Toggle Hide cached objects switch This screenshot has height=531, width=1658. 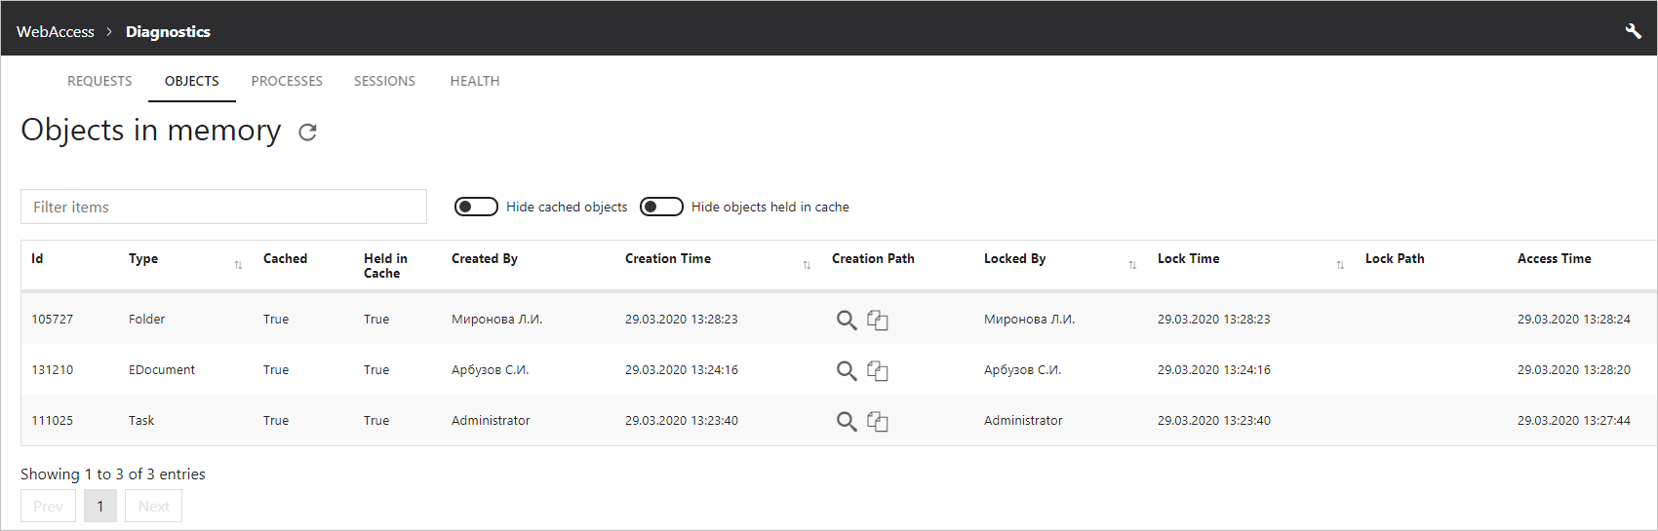(476, 207)
